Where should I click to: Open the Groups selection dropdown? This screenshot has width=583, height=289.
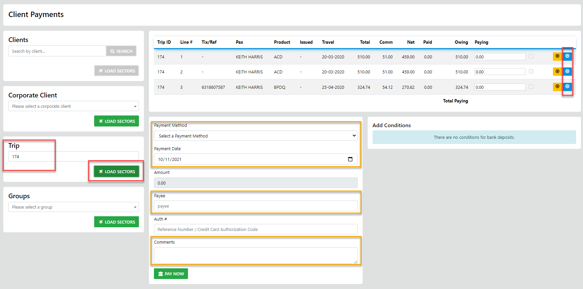(73, 207)
